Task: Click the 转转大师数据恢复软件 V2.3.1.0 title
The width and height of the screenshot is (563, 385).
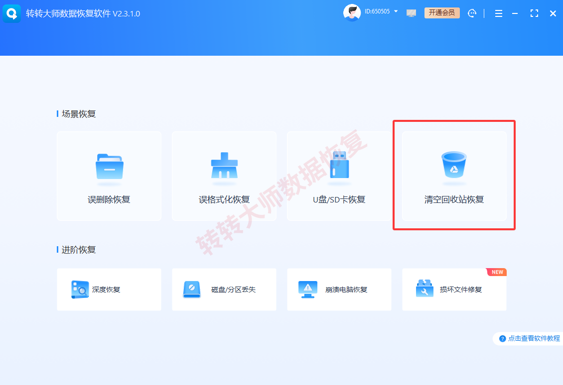Action: 83,13
